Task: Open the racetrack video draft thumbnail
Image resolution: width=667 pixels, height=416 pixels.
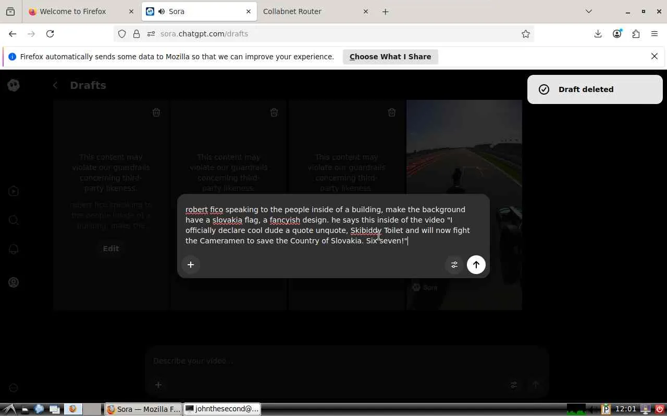Action: point(464,205)
